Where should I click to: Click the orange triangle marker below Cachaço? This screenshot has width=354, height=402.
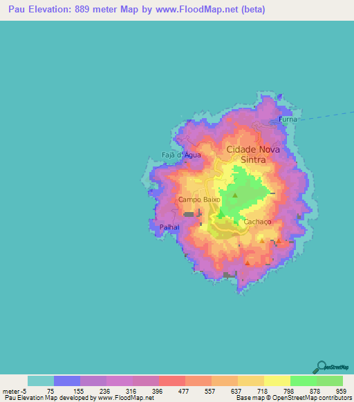click(262, 241)
